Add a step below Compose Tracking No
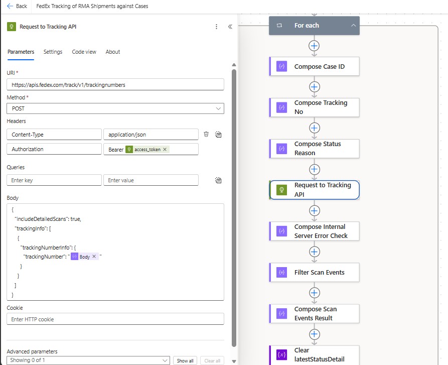This screenshot has height=365, width=448. (314, 128)
